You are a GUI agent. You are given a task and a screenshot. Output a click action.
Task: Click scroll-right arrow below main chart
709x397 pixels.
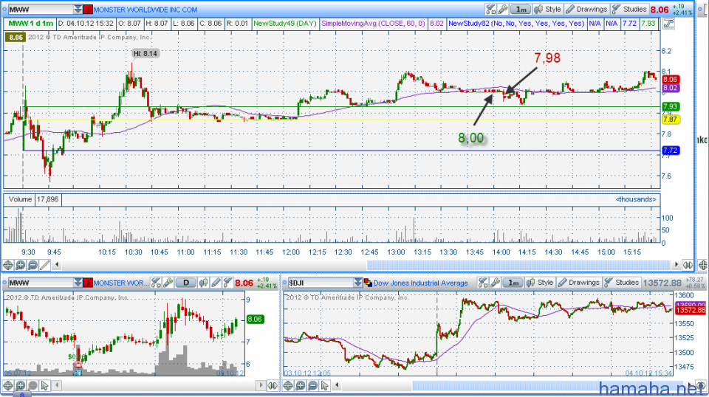pos(677,265)
